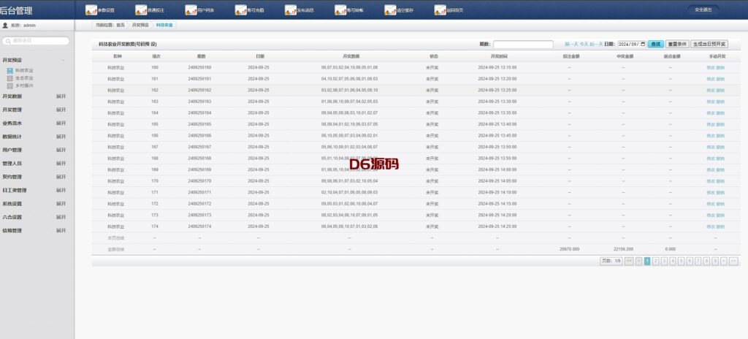Image resolution: width=748 pixels, height=339 pixels.
Task: Select the 乡村振兴 sidebar tree icon
Action: (10, 86)
